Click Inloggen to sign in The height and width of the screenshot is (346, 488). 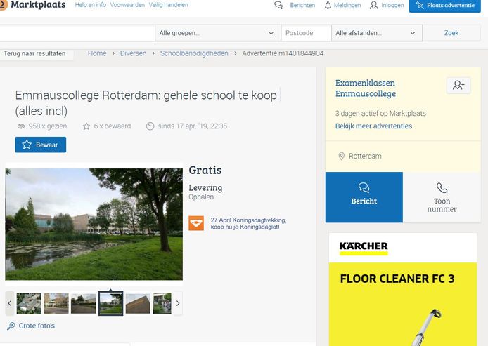tap(392, 6)
